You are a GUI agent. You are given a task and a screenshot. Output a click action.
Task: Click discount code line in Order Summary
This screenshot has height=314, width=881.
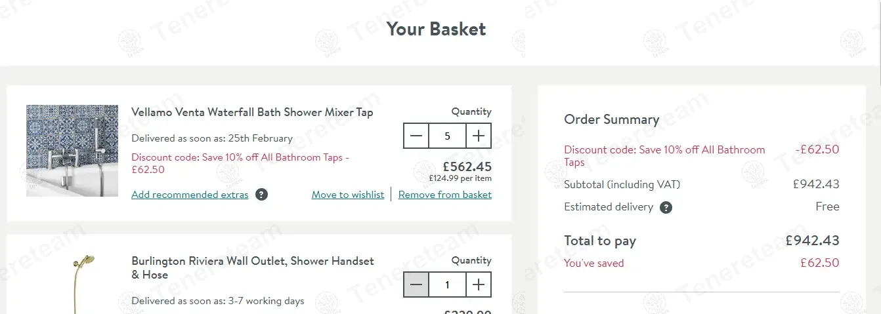[x=663, y=155]
